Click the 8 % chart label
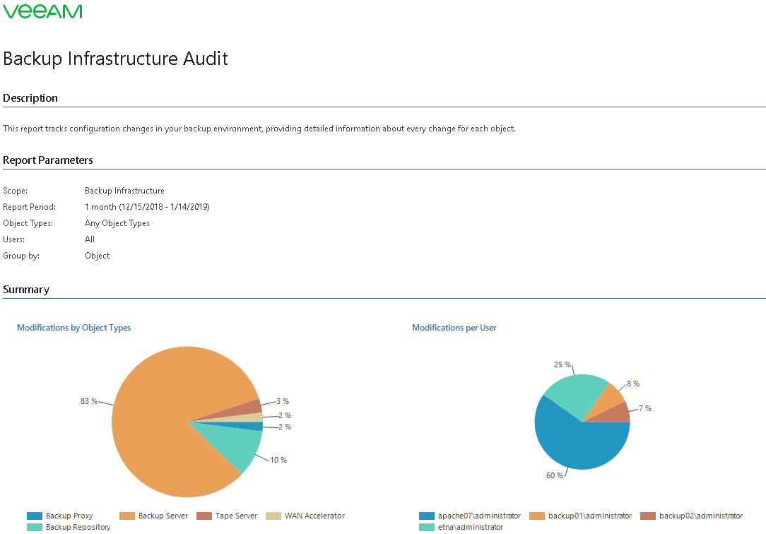 pyautogui.click(x=633, y=384)
